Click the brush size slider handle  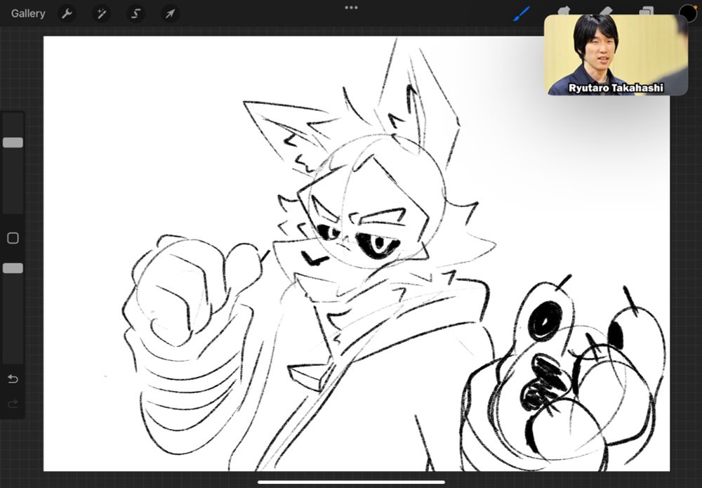tap(13, 143)
